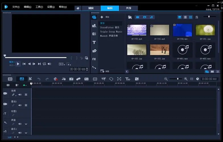
Task: Open the 16:9 aspect ratio dropdown
Action: click(62, 64)
